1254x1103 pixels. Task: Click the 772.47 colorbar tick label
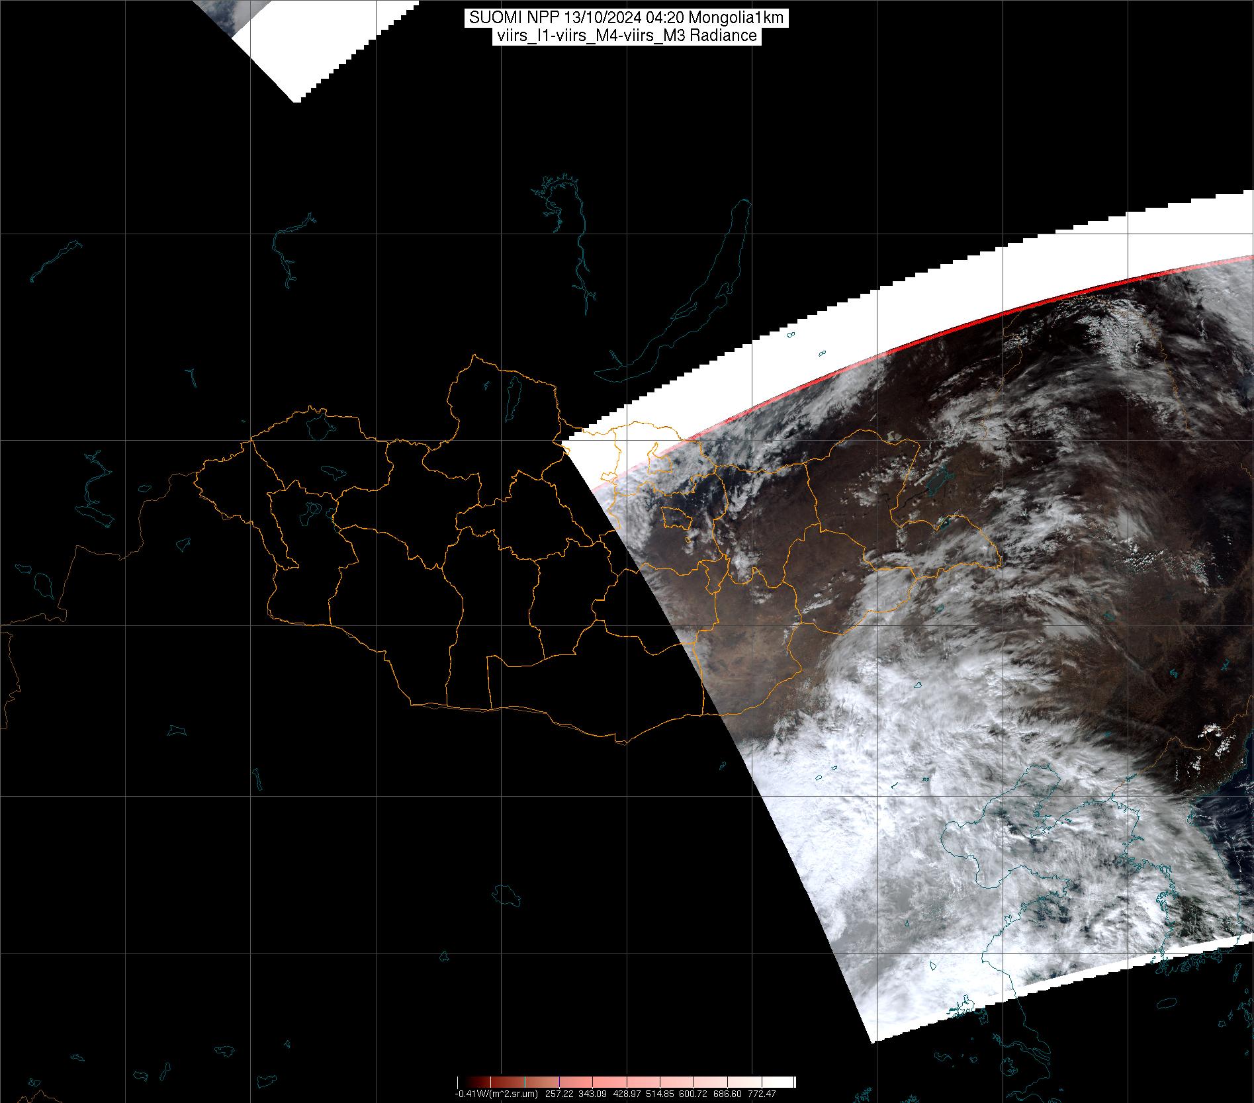point(762,1094)
